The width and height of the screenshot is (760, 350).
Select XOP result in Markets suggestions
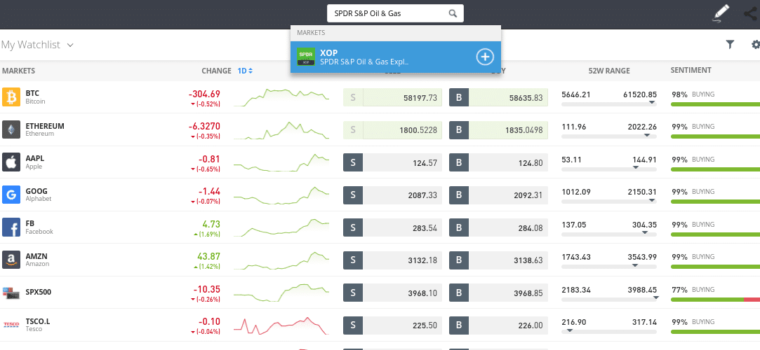pyautogui.click(x=396, y=57)
